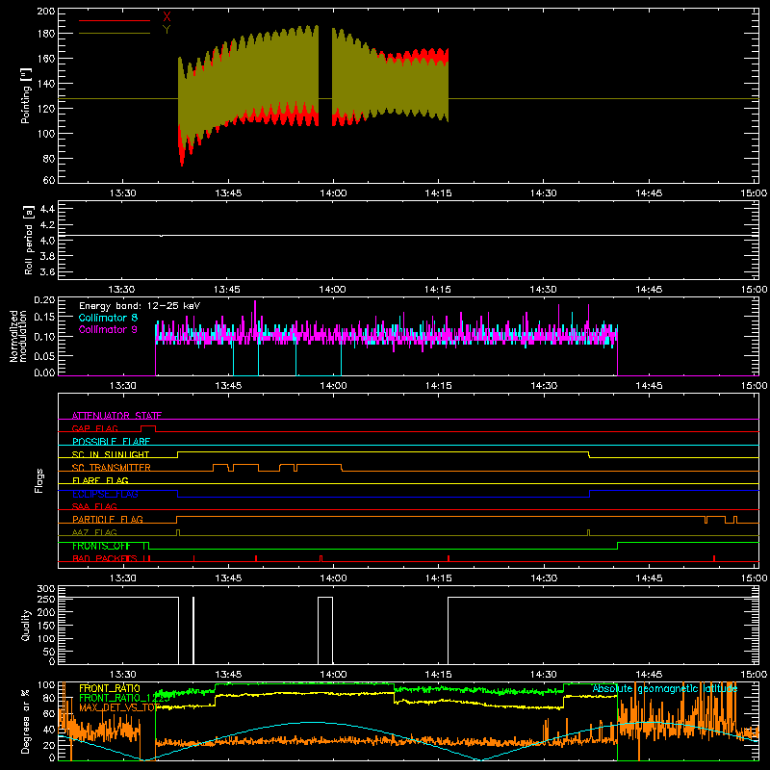Click the 'Pointing' y-axis title
770x770 pixels.
pyautogui.click(x=26, y=95)
